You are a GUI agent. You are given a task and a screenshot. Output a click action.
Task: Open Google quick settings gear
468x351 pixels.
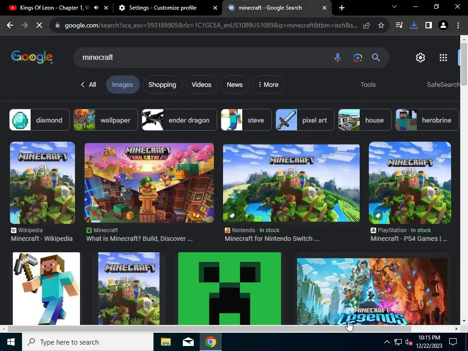[x=420, y=57]
